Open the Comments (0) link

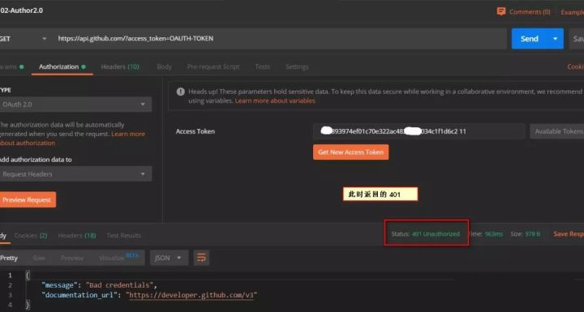point(530,12)
